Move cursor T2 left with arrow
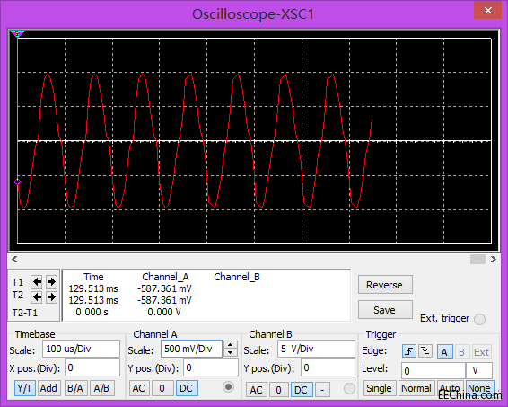The width and height of the screenshot is (508, 407). click(x=37, y=296)
